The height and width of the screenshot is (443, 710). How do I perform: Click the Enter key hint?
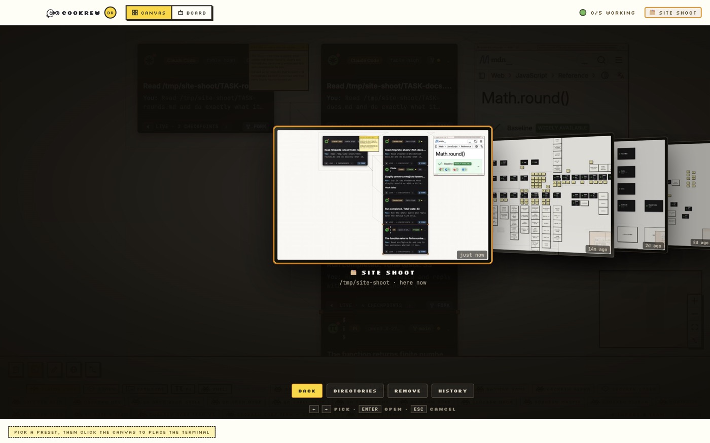(370, 409)
